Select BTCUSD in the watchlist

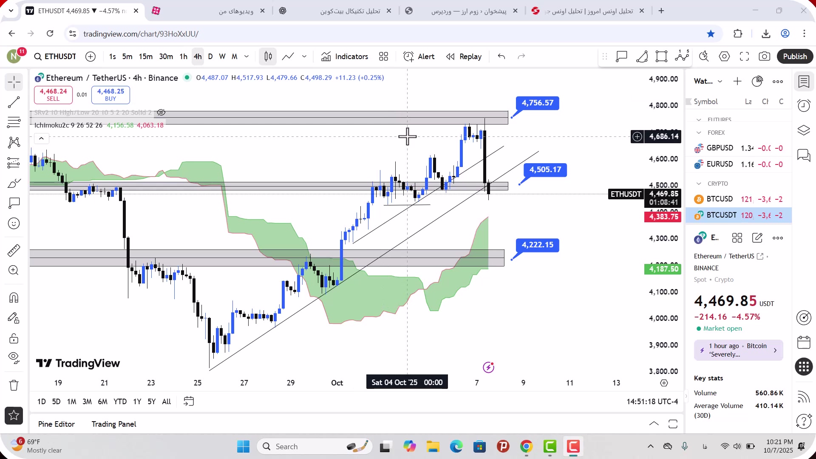(x=739, y=199)
